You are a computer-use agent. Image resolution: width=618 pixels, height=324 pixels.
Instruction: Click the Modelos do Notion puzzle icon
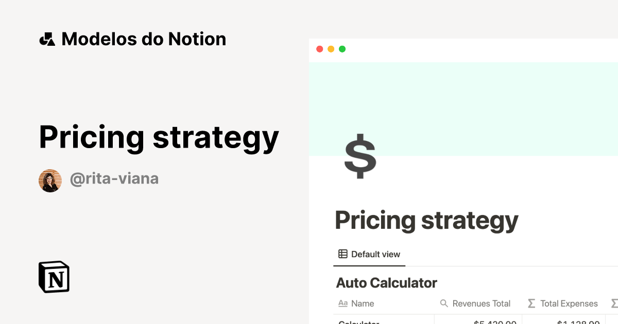[x=47, y=39]
